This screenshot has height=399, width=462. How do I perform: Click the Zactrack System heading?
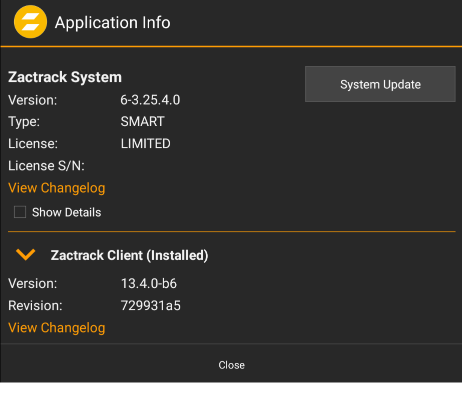[x=65, y=77]
